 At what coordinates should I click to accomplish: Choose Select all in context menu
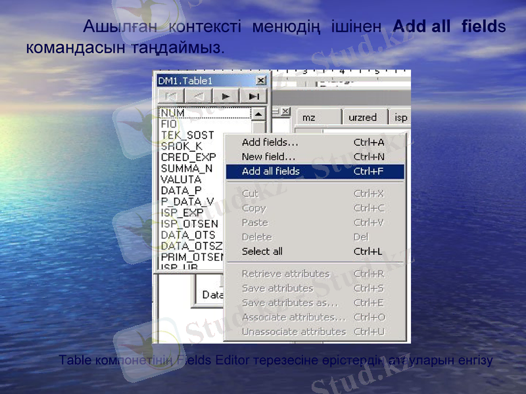click(x=262, y=252)
